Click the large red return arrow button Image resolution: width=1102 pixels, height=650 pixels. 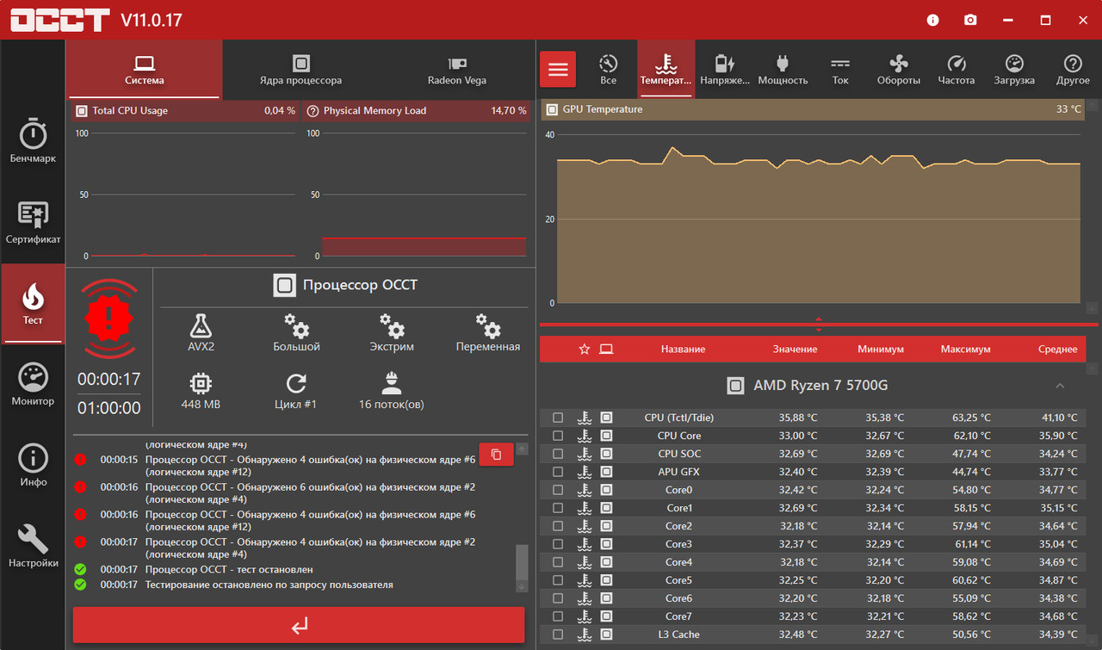point(299,625)
